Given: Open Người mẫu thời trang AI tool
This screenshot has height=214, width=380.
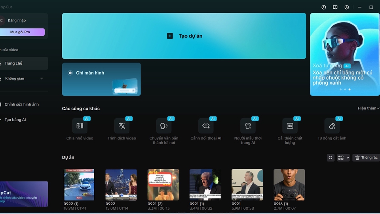Looking at the screenshot, I should 248,126.
